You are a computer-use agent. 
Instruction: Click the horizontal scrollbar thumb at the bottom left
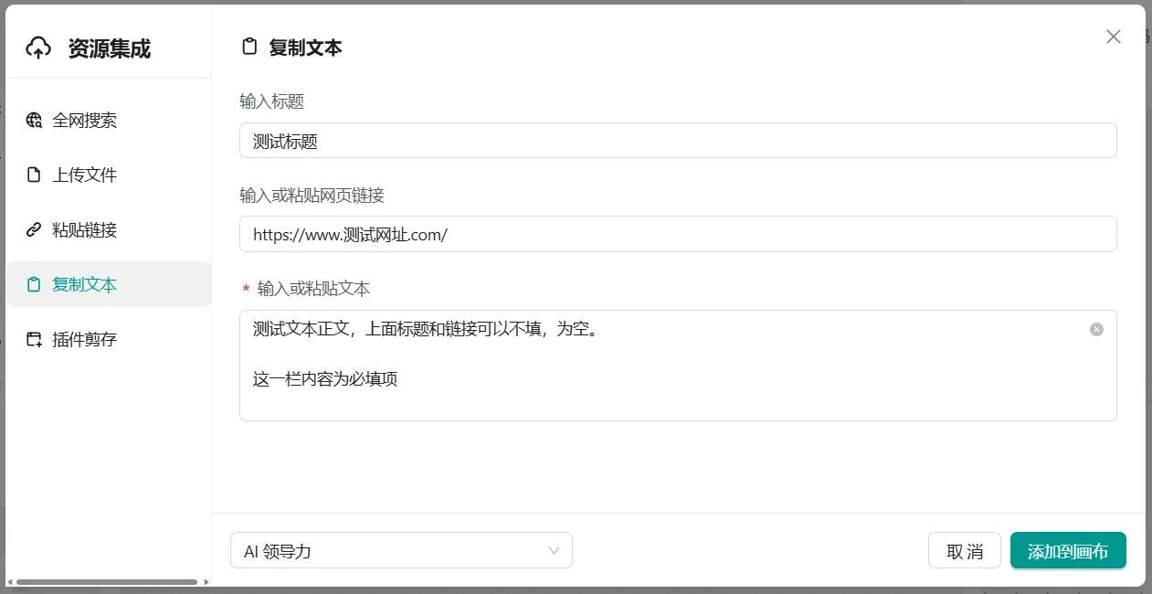click(106, 582)
